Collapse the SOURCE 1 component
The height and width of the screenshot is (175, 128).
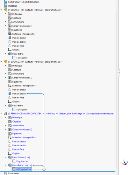tap(1, 10)
